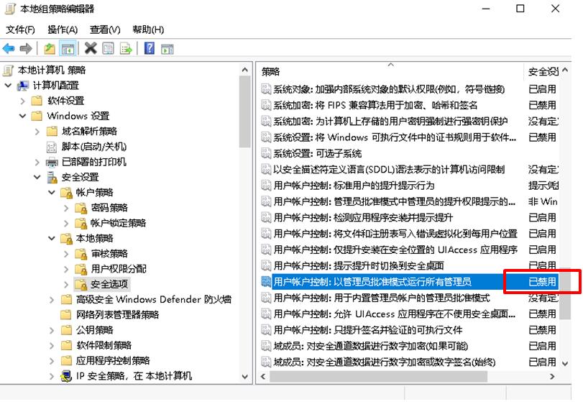Click the Up one level folder icon

50,49
